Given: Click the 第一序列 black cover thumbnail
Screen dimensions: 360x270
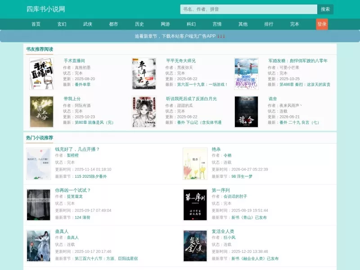Looking at the screenshot, I should click(x=195, y=205).
